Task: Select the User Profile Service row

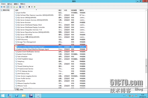Action: click(x=50, y=79)
